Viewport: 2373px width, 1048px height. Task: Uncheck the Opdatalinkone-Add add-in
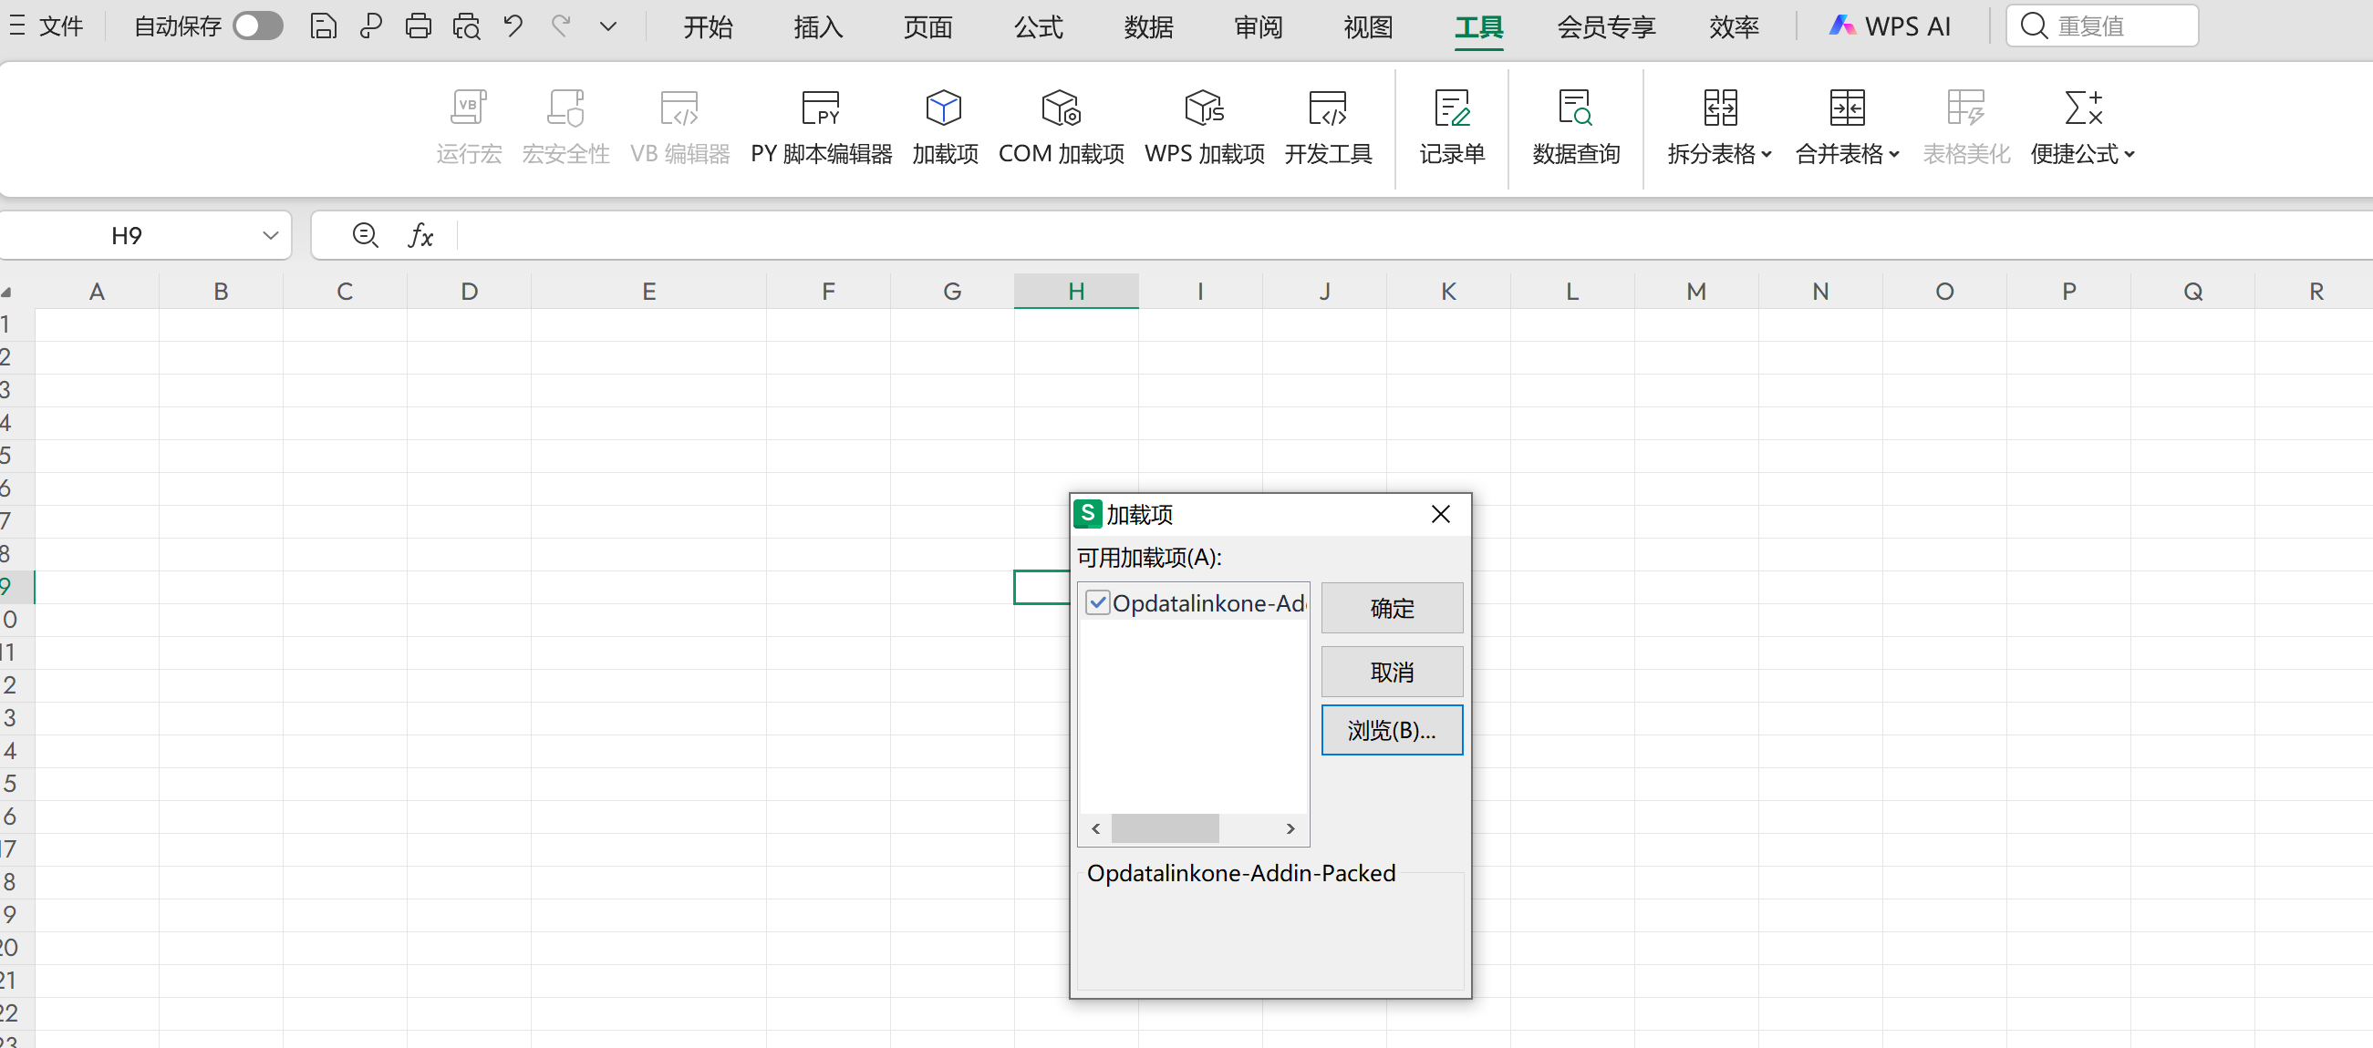click(1097, 601)
